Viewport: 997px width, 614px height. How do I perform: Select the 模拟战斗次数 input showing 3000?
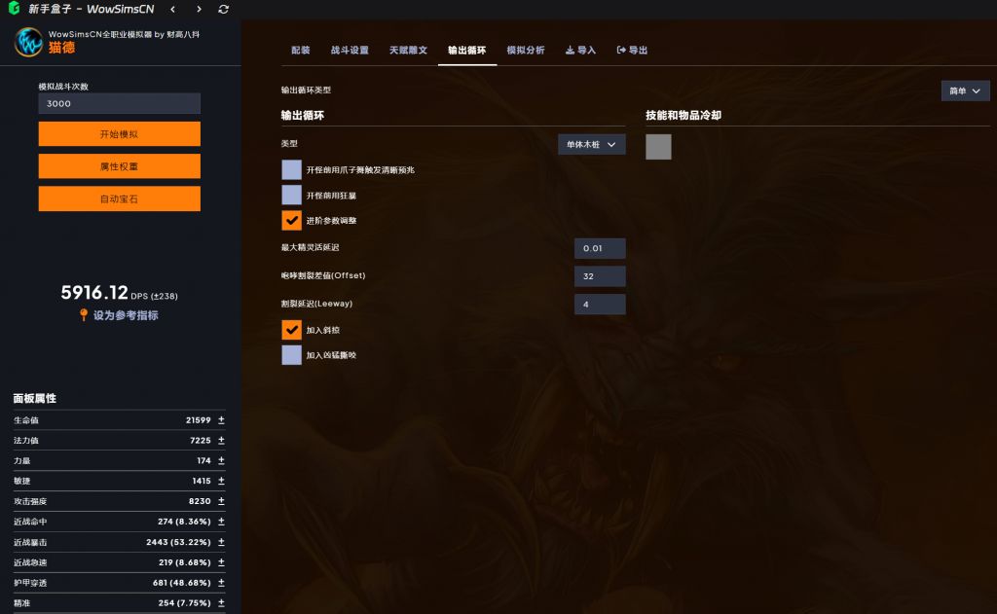coord(119,103)
